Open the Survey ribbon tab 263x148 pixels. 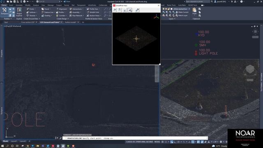coord(67,5)
